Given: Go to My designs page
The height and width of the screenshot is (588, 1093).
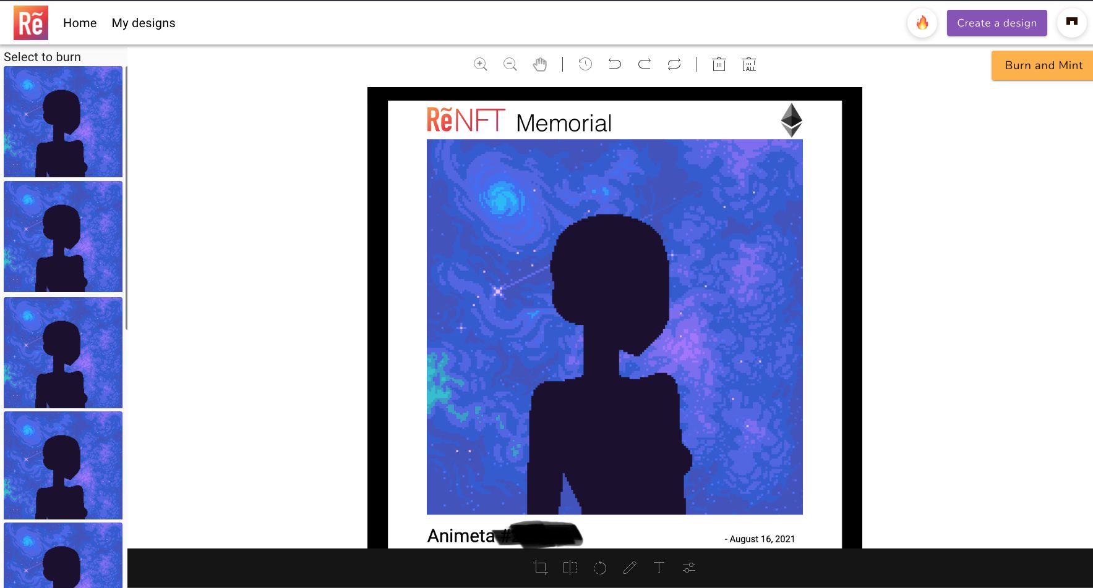Looking at the screenshot, I should [x=144, y=23].
